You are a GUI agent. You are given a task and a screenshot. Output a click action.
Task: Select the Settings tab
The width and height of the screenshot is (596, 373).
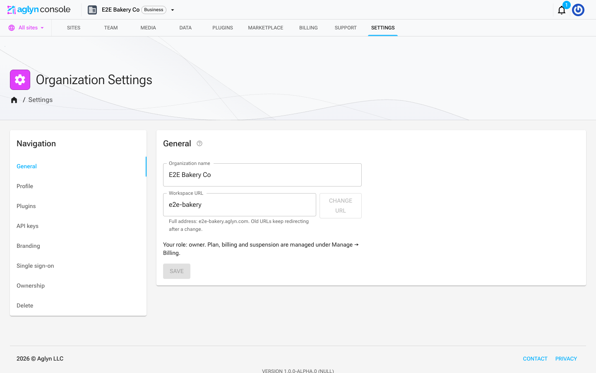(383, 28)
